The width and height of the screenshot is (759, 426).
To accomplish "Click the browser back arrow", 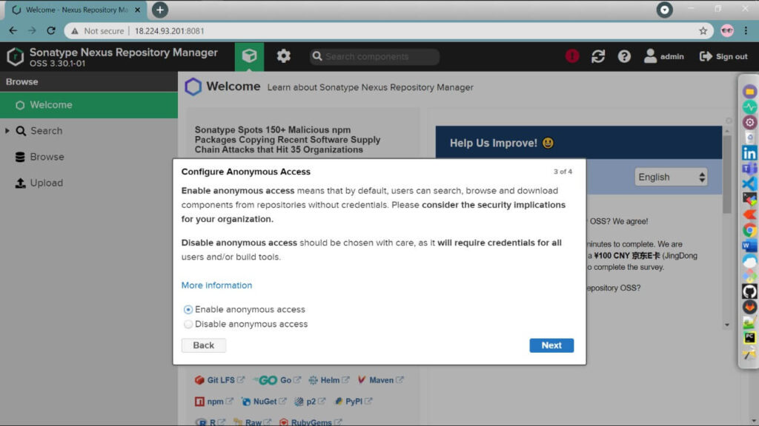I will point(13,31).
